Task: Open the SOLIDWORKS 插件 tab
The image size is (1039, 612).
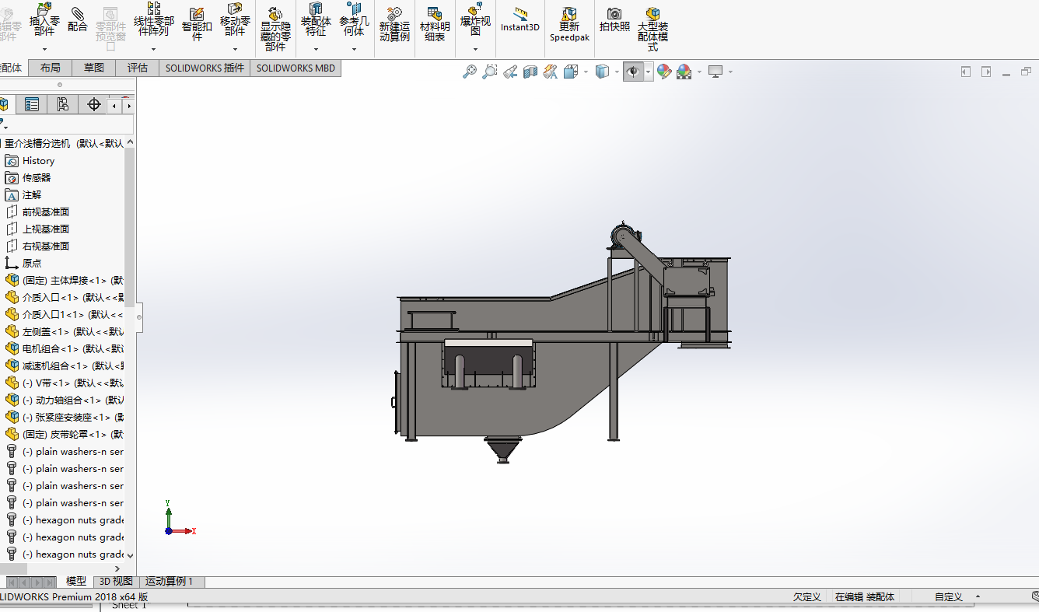Action: click(x=205, y=68)
